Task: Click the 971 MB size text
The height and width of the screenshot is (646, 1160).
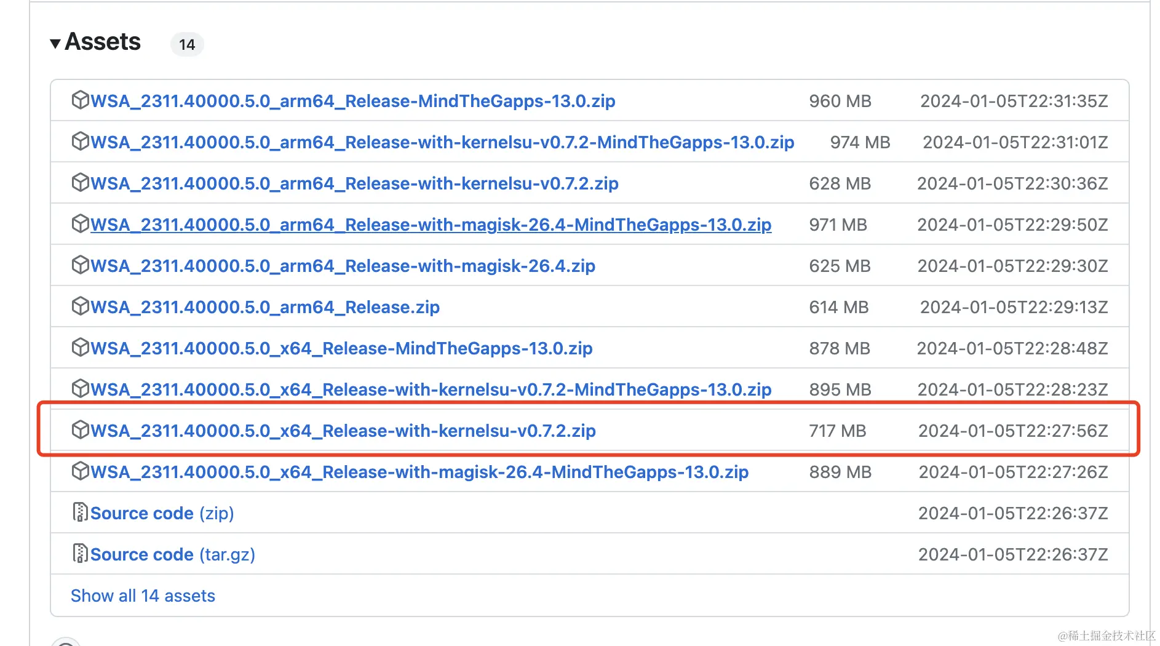Action: coord(838,225)
